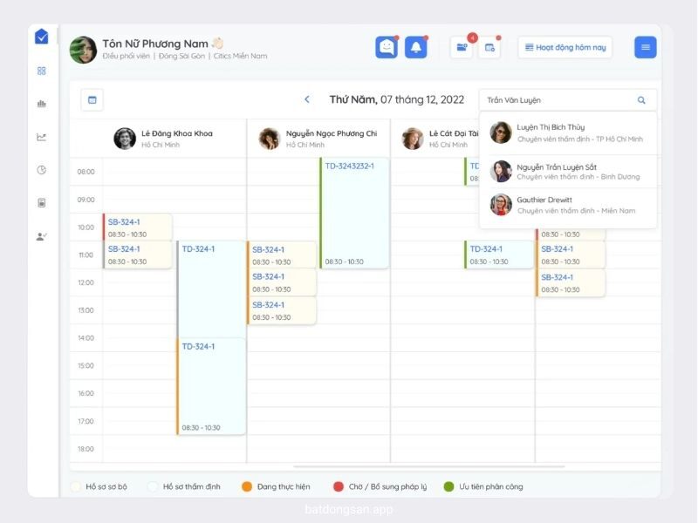Click the Hoạt động hôm nay button

(565, 47)
